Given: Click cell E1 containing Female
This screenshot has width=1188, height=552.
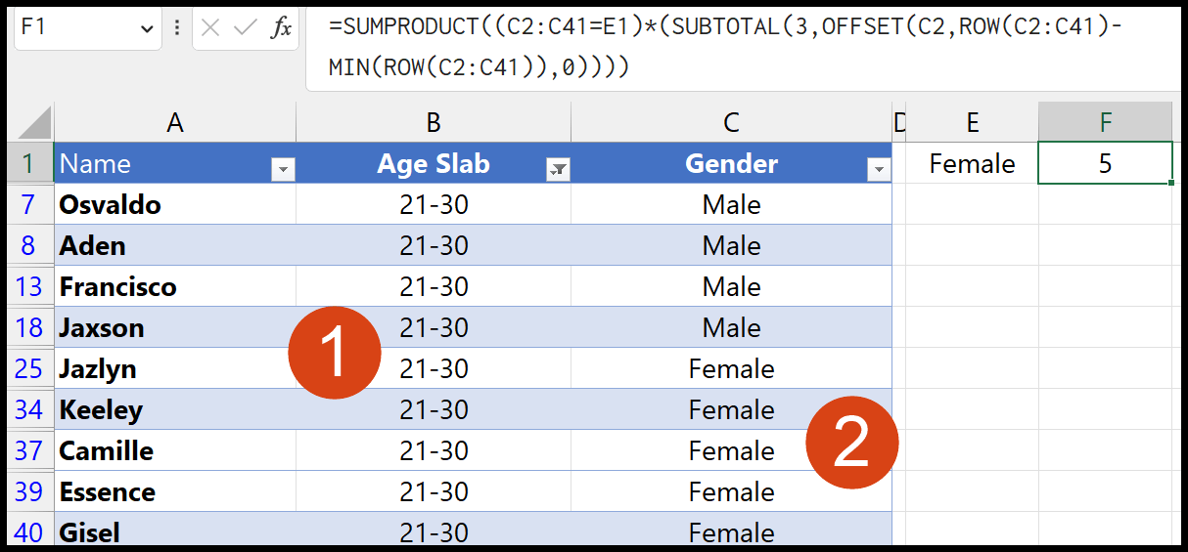Looking at the screenshot, I should tap(972, 163).
